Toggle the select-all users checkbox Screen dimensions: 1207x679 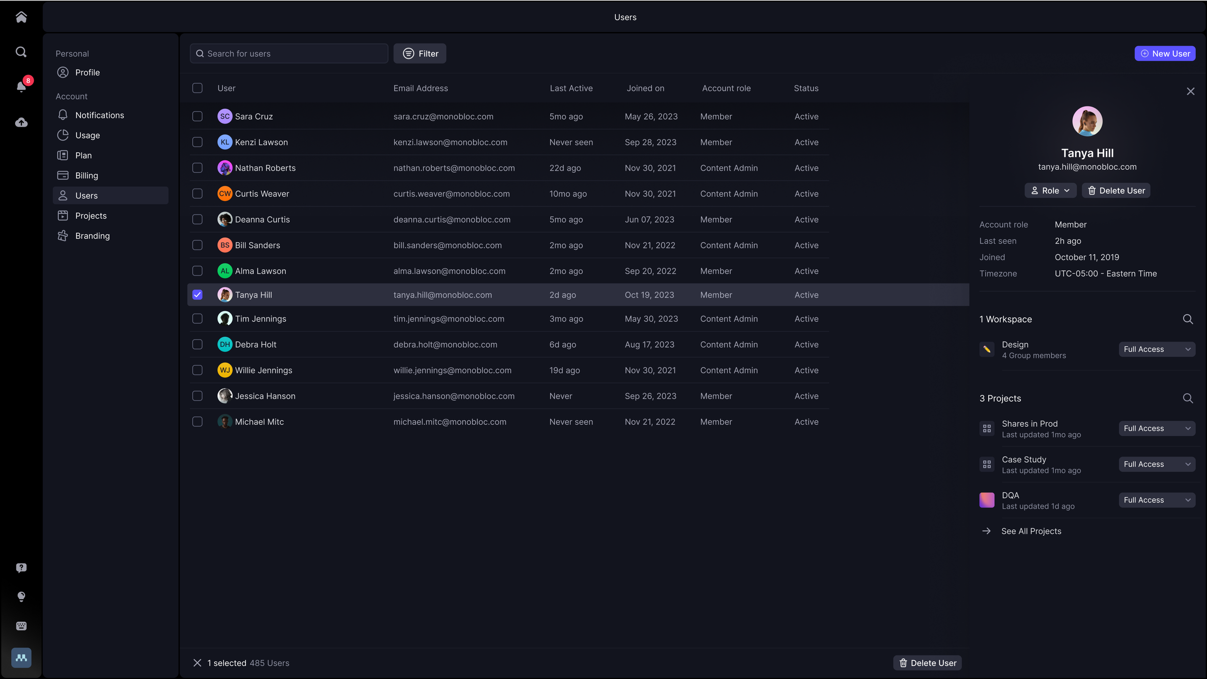(x=197, y=88)
